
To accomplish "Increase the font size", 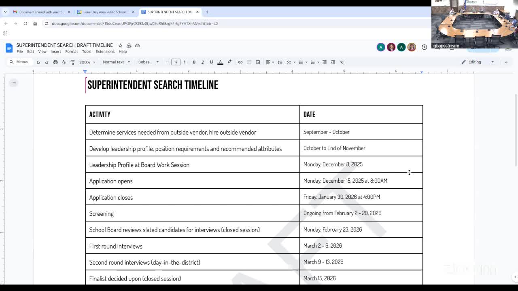I will 185,62.
